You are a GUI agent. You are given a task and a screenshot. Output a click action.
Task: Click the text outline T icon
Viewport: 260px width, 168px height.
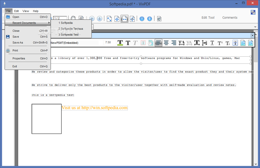click(x=143, y=43)
